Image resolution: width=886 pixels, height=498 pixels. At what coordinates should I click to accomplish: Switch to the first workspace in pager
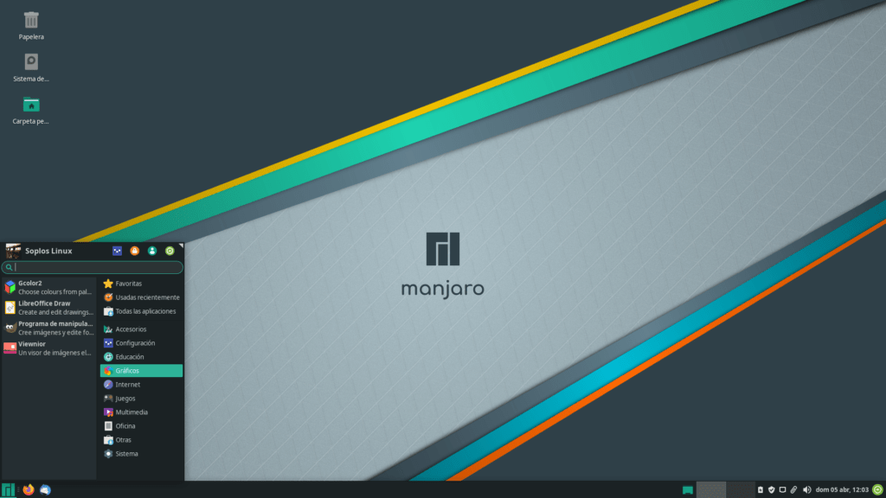coord(711,489)
